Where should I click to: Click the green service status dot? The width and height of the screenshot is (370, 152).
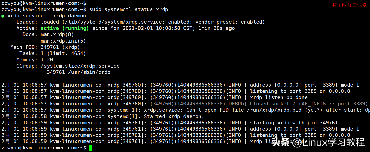(3, 16)
